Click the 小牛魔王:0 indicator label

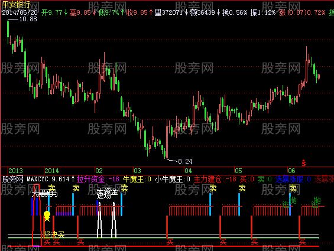click(173, 179)
